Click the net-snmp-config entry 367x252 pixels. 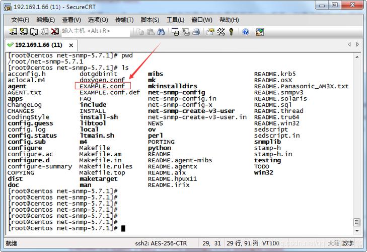pyautogui.click(x=177, y=92)
